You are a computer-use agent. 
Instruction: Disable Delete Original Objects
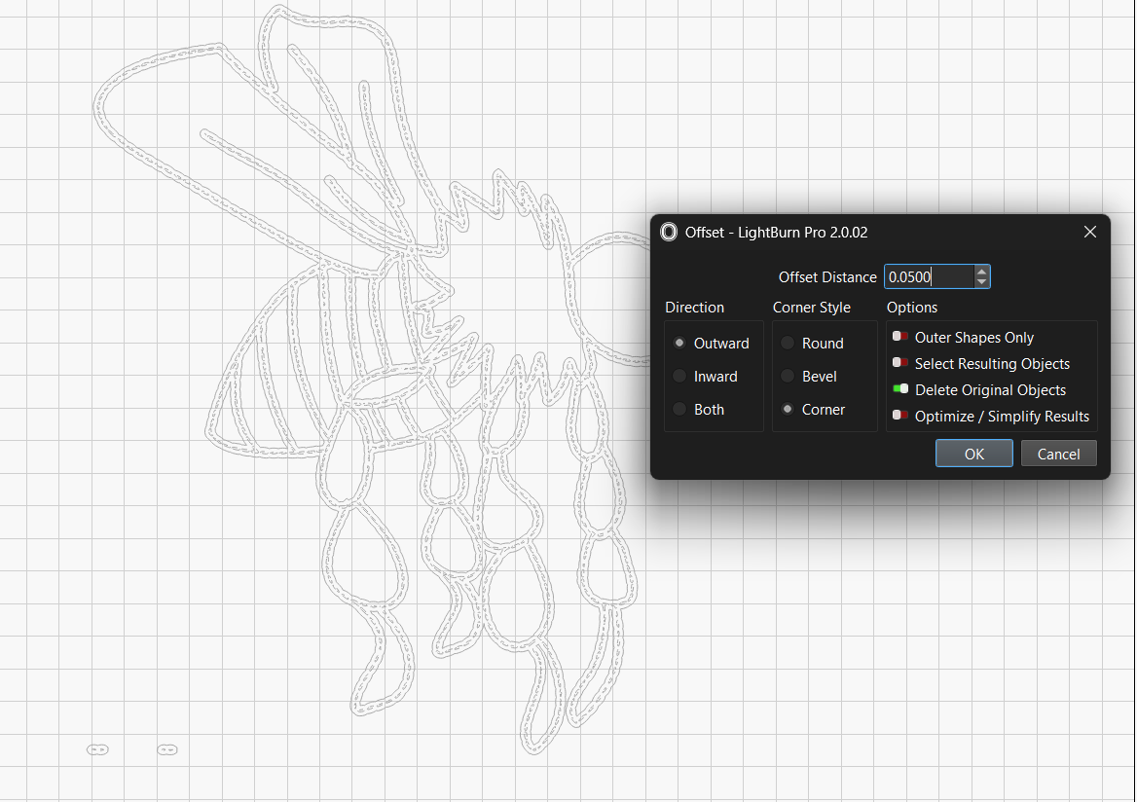(899, 387)
